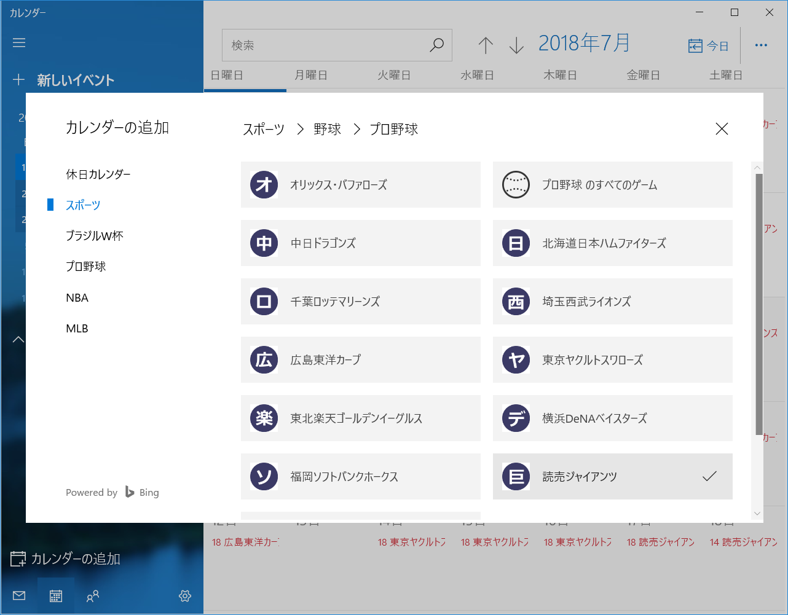Select the Orix Buffaloes team icon
Screen dimensions: 788x615
263,184
